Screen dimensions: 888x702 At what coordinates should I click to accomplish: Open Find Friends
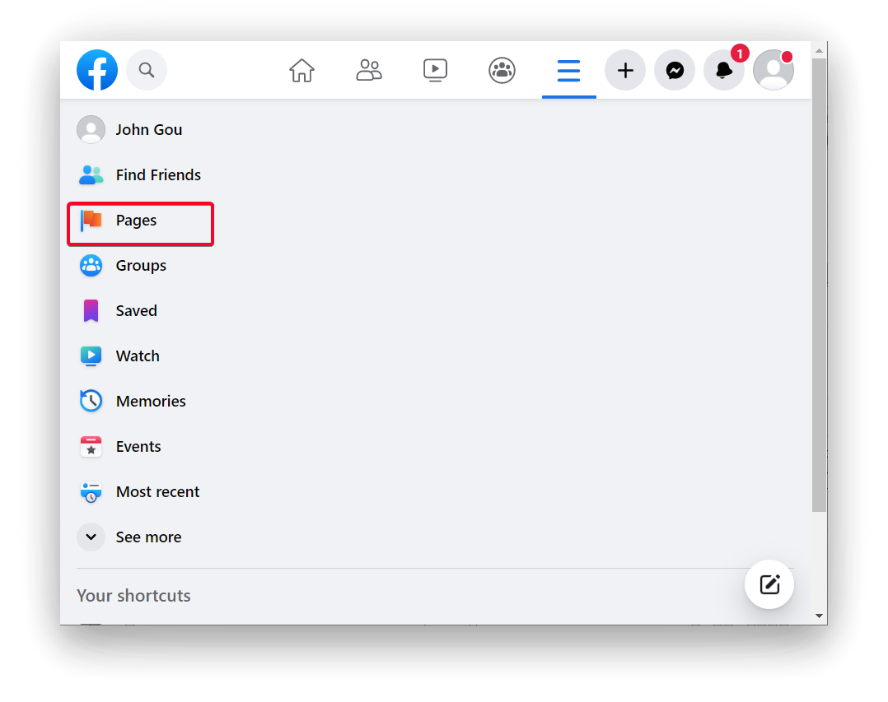pos(158,174)
